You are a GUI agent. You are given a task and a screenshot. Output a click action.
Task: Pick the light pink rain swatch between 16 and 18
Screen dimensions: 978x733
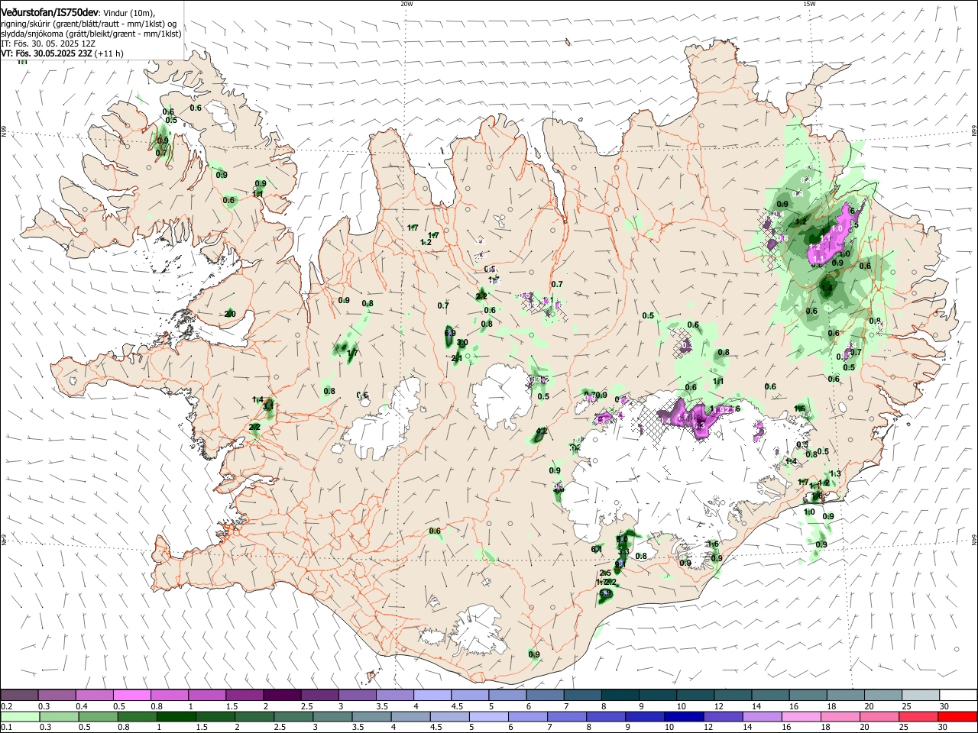[x=802, y=717]
